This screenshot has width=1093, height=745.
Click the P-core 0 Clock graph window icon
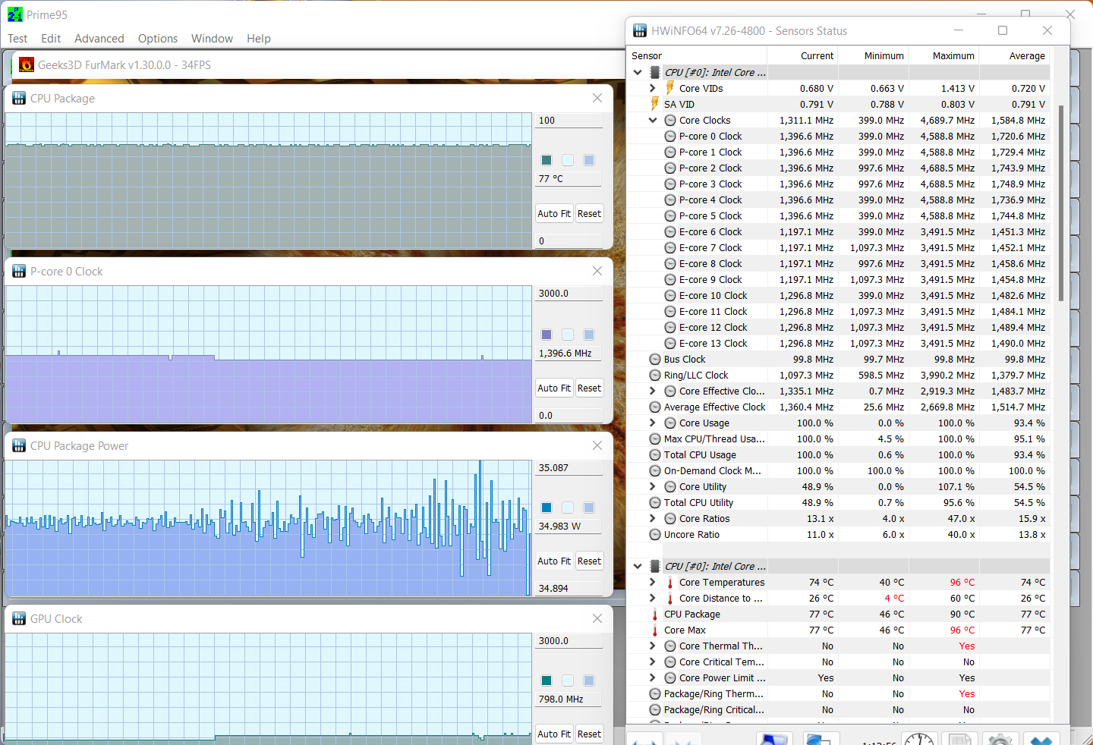pos(19,272)
